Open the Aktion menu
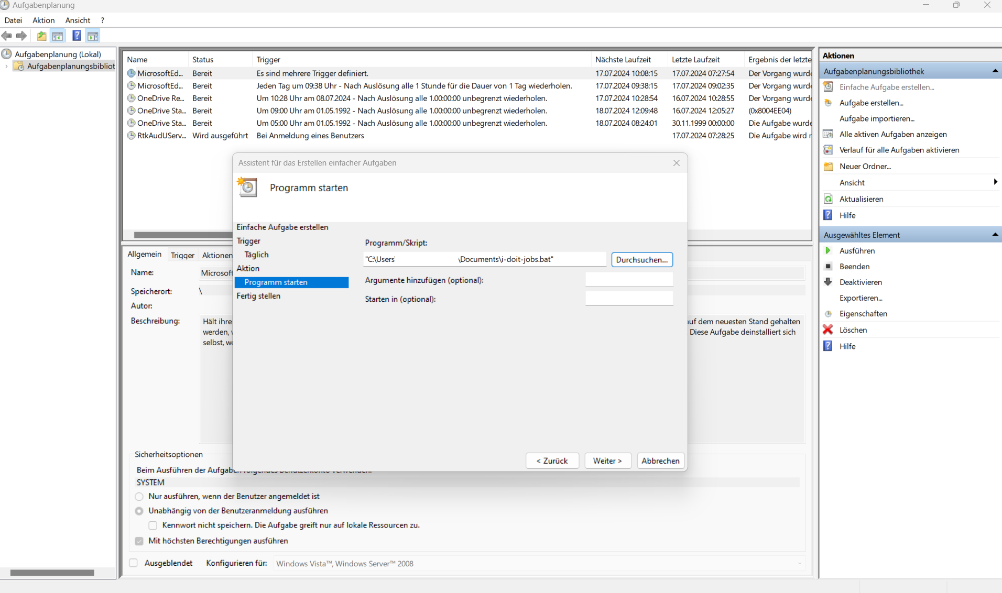This screenshot has height=593, width=1002. (x=43, y=20)
